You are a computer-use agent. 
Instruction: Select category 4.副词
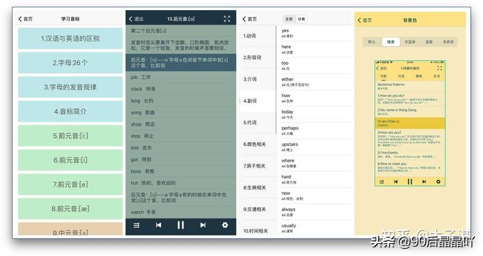coord(258,101)
